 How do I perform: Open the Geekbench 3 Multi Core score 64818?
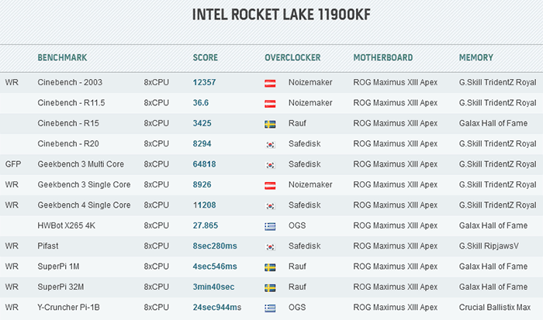click(x=204, y=164)
